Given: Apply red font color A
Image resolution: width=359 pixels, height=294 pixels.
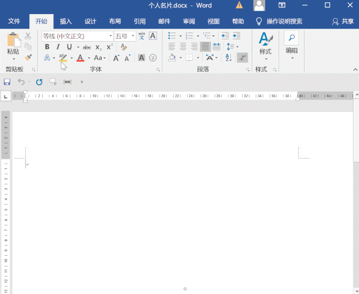Looking at the screenshot, I should [x=80, y=58].
